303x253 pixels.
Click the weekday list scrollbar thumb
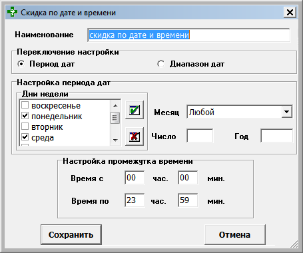point(115,118)
